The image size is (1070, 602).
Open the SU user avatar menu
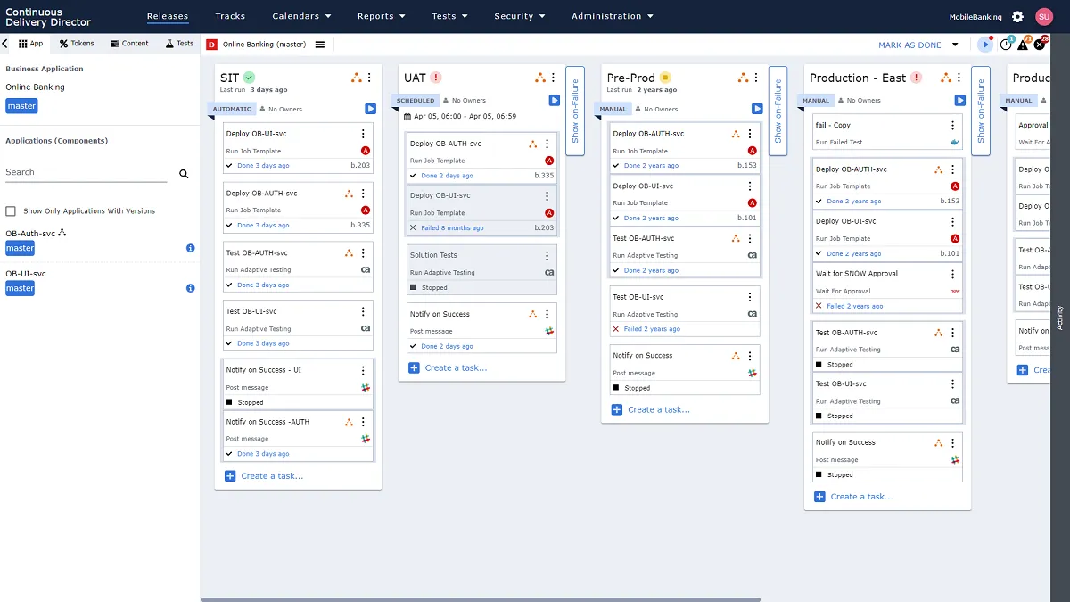coord(1044,16)
